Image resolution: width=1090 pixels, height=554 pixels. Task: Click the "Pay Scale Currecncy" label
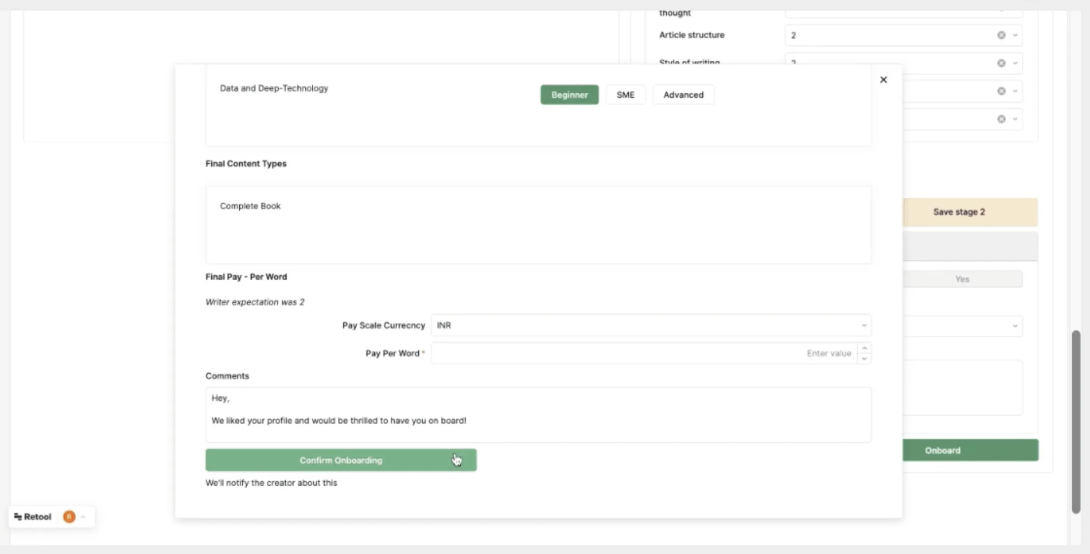383,325
